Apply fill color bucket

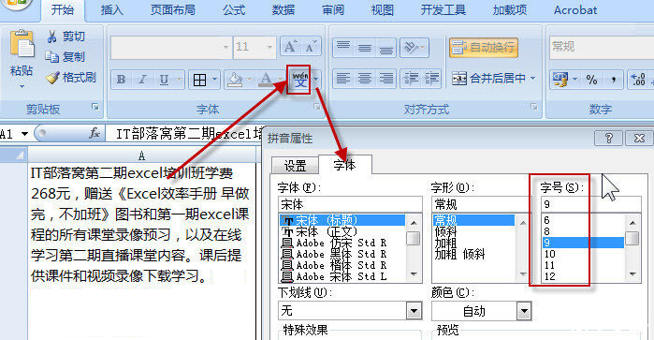coord(235,80)
